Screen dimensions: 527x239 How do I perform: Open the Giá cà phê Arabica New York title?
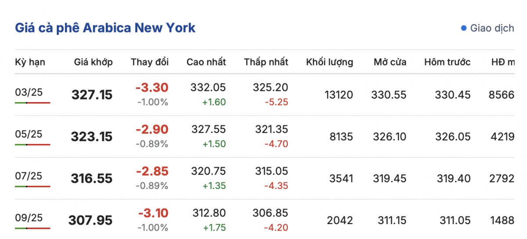pos(105,28)
